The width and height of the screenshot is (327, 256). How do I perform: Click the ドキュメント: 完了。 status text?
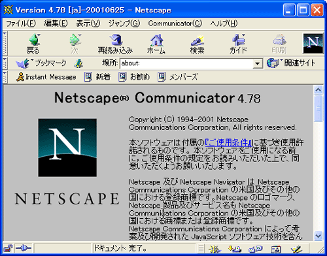coord(120,248)
